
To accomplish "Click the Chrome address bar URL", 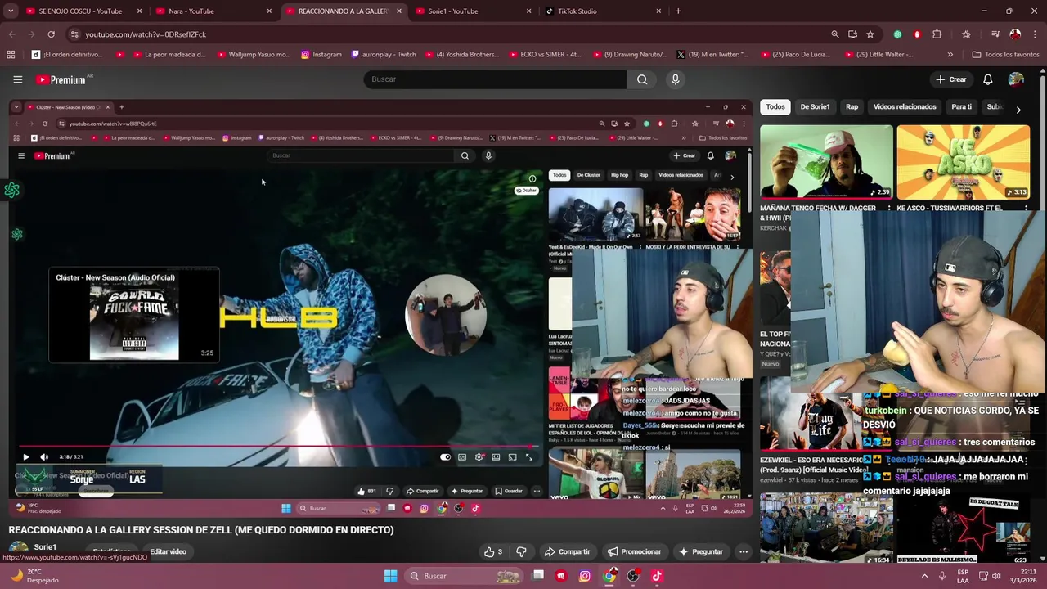I will 146,34.
